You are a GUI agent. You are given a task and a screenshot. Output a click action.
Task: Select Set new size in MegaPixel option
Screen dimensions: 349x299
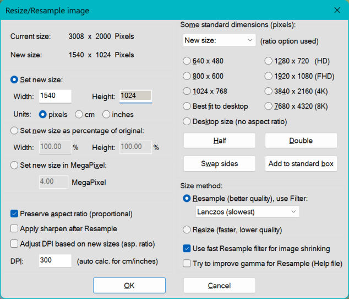pyautogui.click(x=15, y=165)
